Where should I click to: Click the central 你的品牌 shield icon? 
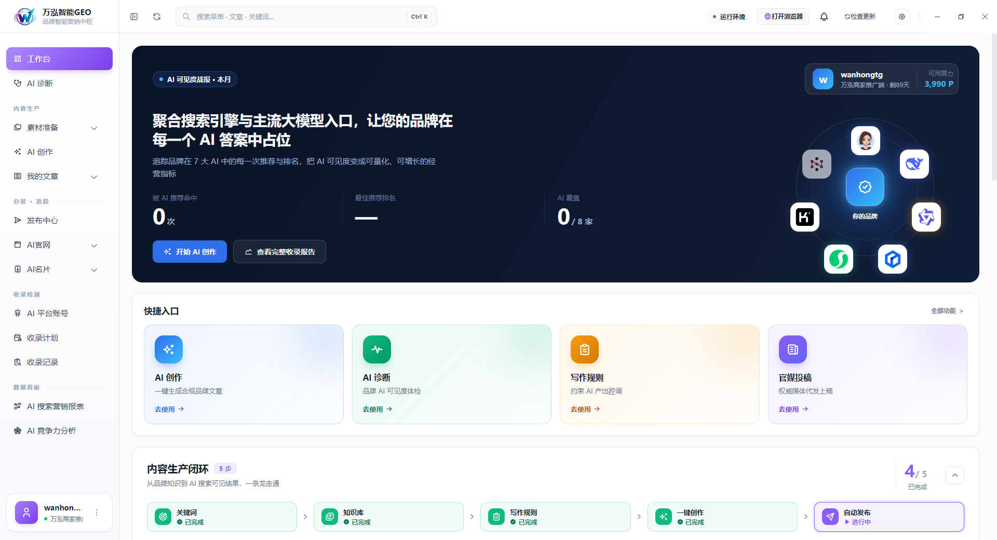[x=865, y=187]
